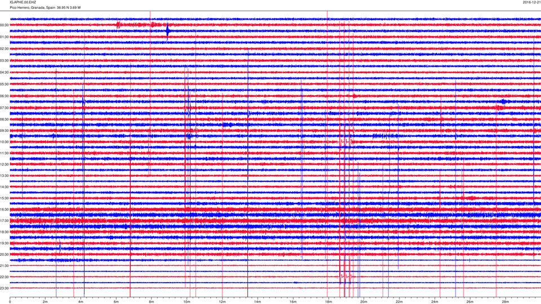Click the 16m tick label on the axis
Viewport: 541px width, 304px height.
(293, 302)
